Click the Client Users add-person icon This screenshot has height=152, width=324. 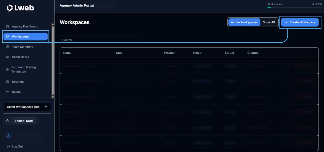coord(8,57)
